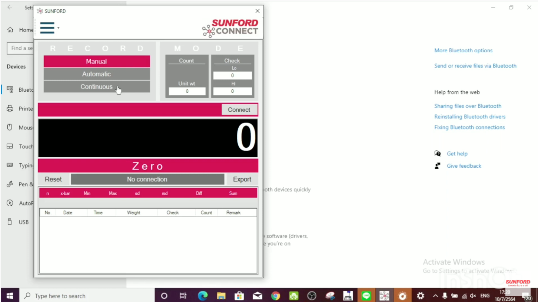Switch to Automatic record mode
The width and height of the screenshot is (538, 302).
click(96, 74)
